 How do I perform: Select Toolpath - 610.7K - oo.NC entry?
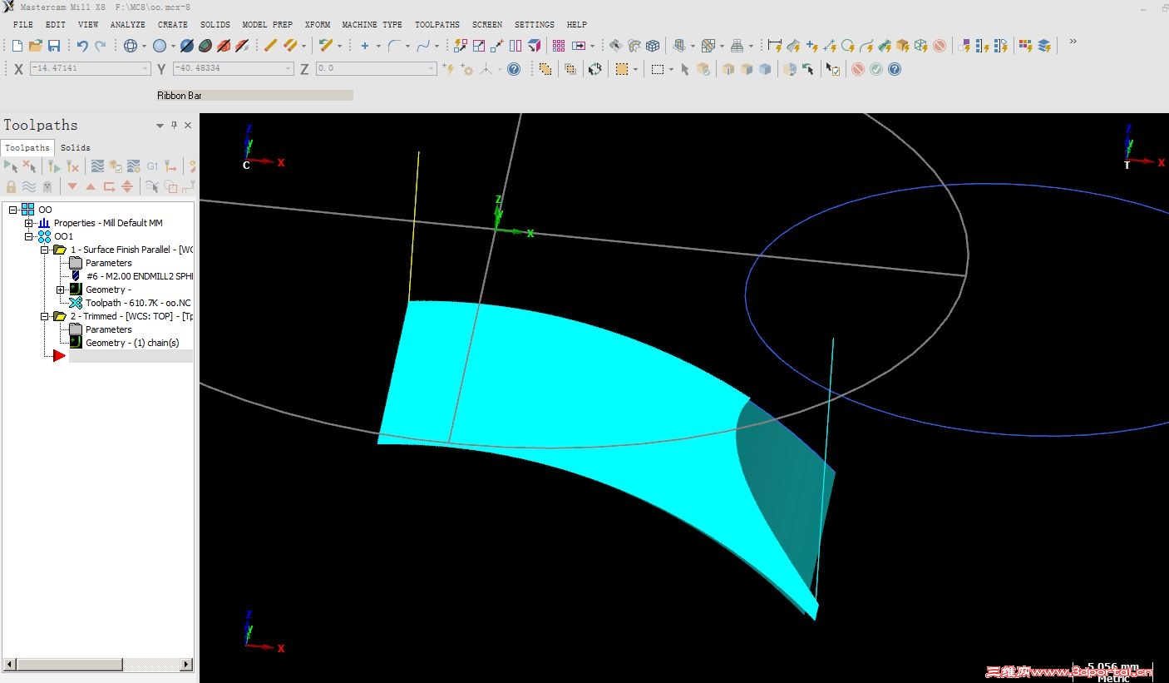click(x=138, y=303)
